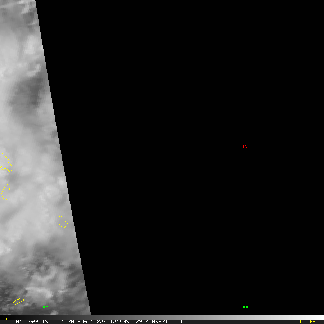Click the intersection of the 60 and 15 gridlines
Viewport: 324px width, 324px height.
pos(45,147)
